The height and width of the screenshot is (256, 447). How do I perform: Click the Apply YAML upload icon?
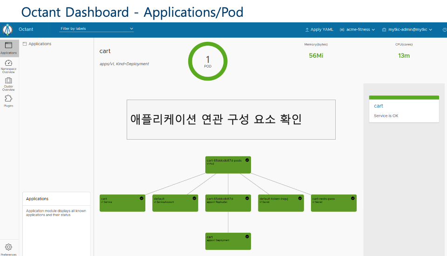pyautogui.click(x=307, y=30)
